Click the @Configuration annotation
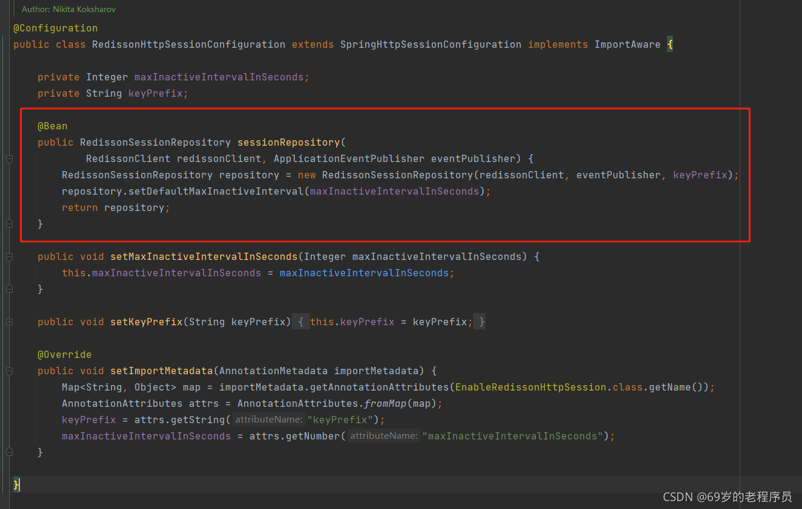This screenshot has width=802, height=509. [x=56, y=28]
